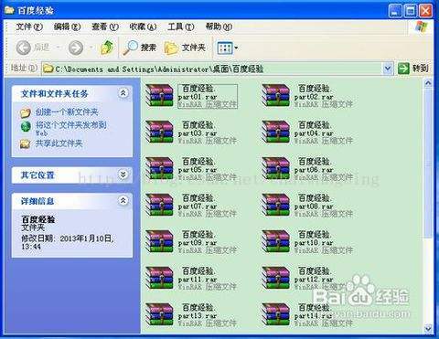Click the file name part13.rar text

(198, 316)
